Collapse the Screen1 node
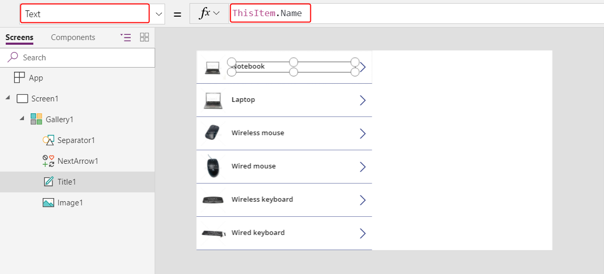Screen dimensions: 604x274 8,98
